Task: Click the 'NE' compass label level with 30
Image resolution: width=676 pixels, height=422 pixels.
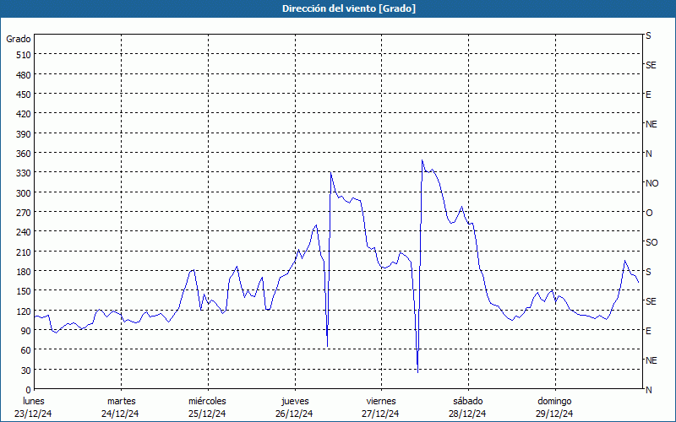Action: [651, 360]
